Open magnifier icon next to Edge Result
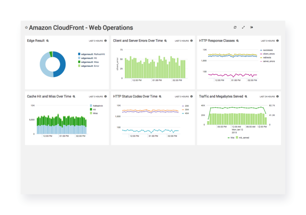 pos(48,41)
